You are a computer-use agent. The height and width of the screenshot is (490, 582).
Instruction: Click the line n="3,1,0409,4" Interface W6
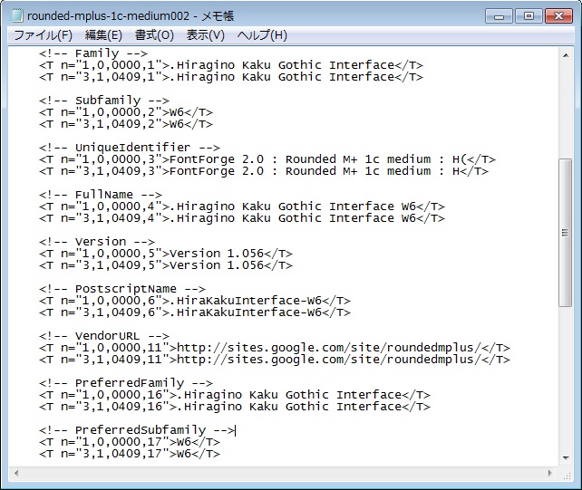tap(242, 218)
